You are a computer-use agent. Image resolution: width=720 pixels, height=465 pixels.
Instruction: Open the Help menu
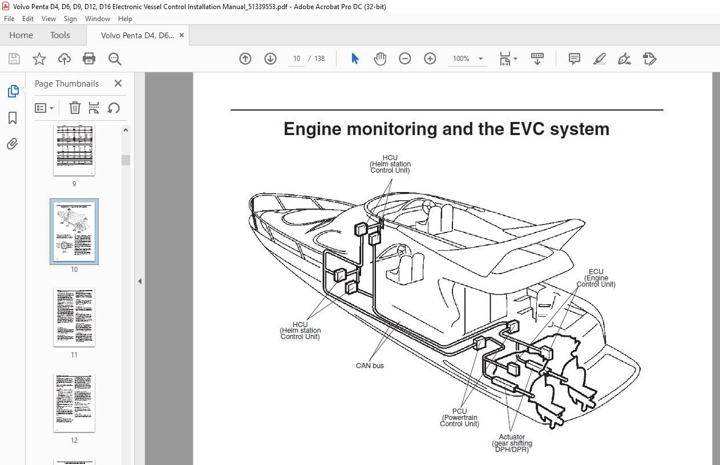125,19
